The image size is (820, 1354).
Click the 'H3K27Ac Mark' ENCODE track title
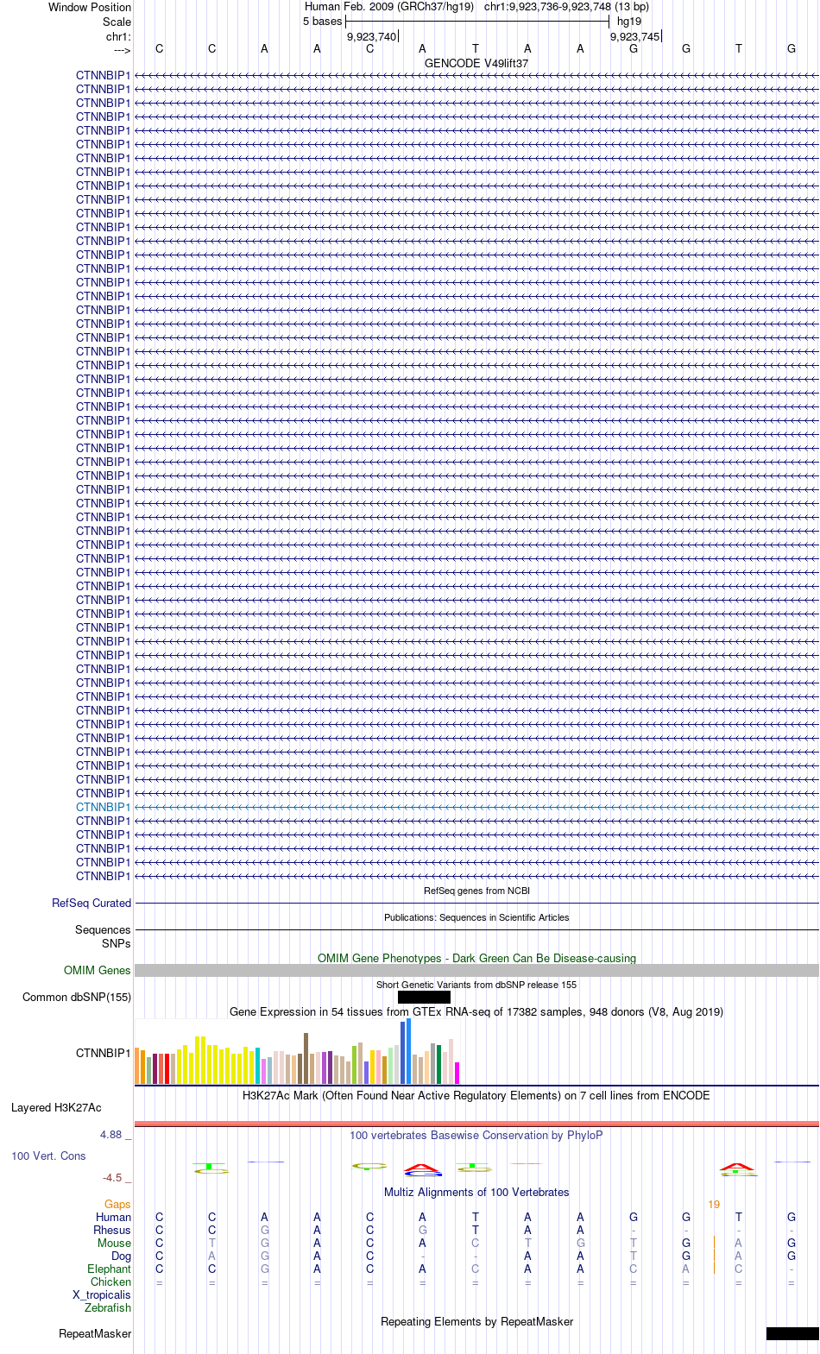(x=476, y=1095)
